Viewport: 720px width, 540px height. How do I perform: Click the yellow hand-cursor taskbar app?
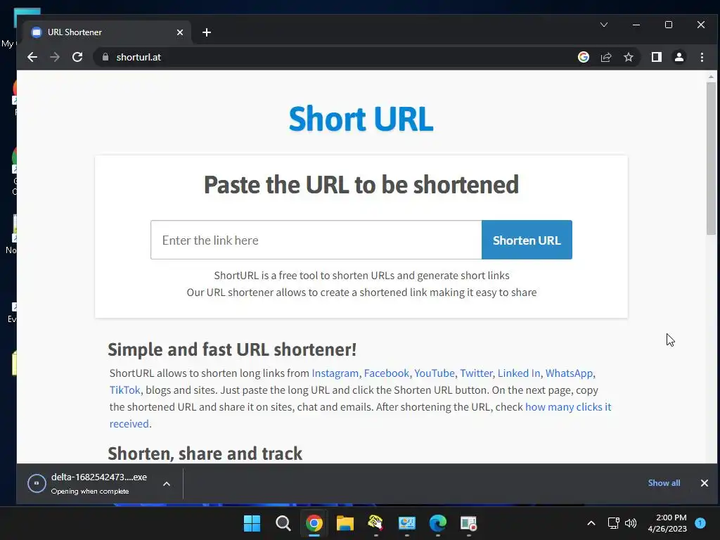click(x=375, y=523)
